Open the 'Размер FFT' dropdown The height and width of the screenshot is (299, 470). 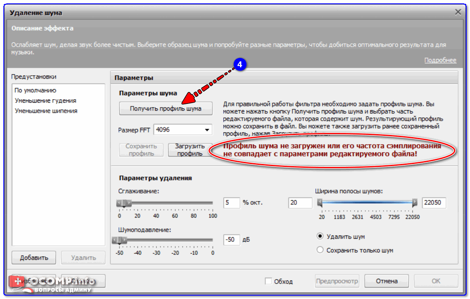point(182,130)
